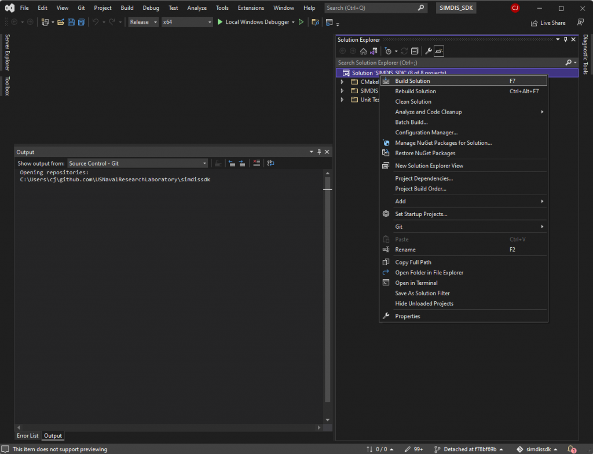The image size is (593, 454).
Task: Click the Live Share button
Action: 548,23
